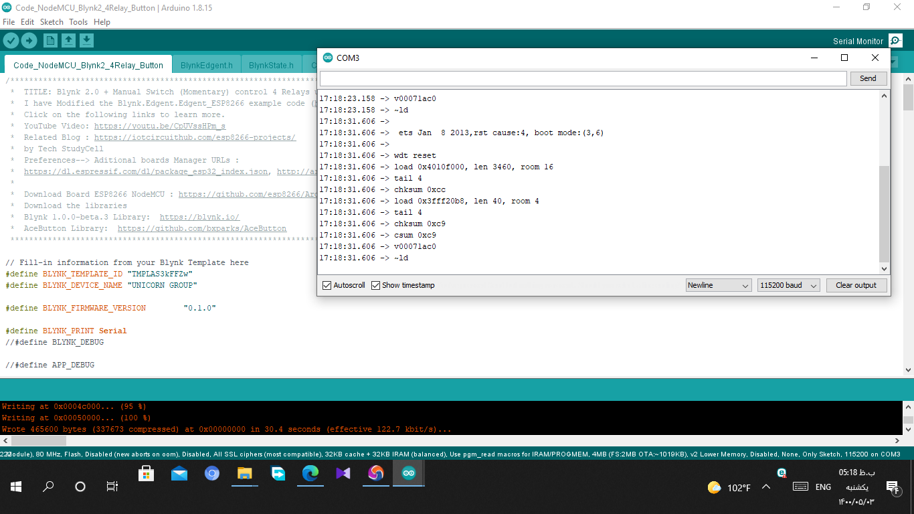
Task: Open the 115200 baud rate dropdown
Action: pyautogui.click(x=789, y=285)
